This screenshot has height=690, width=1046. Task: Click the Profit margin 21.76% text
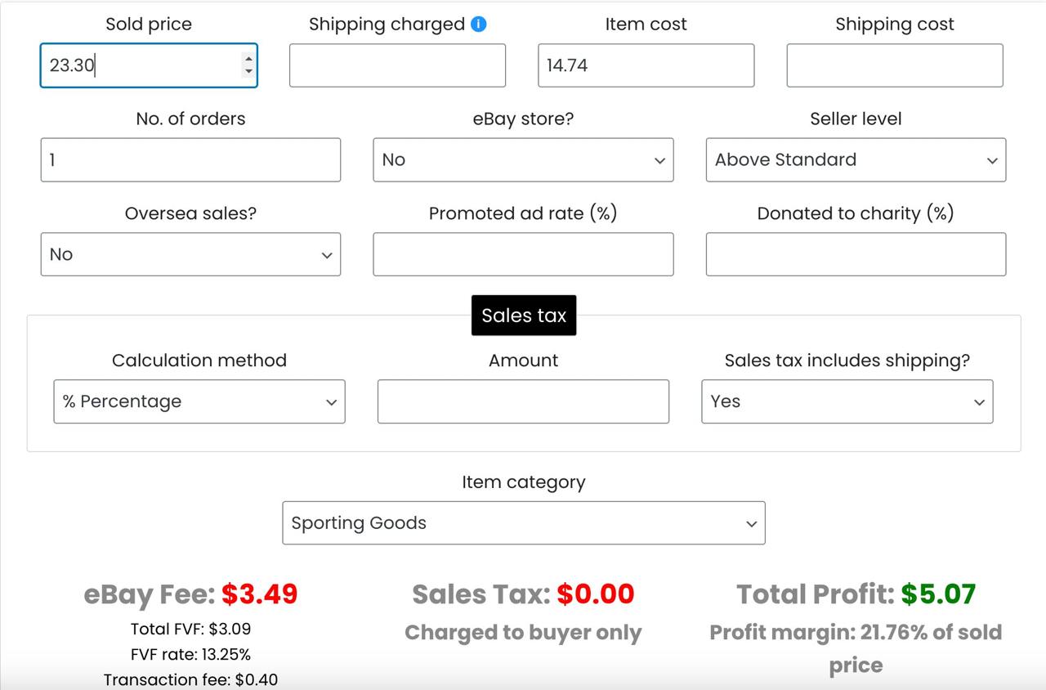(856, 648)
